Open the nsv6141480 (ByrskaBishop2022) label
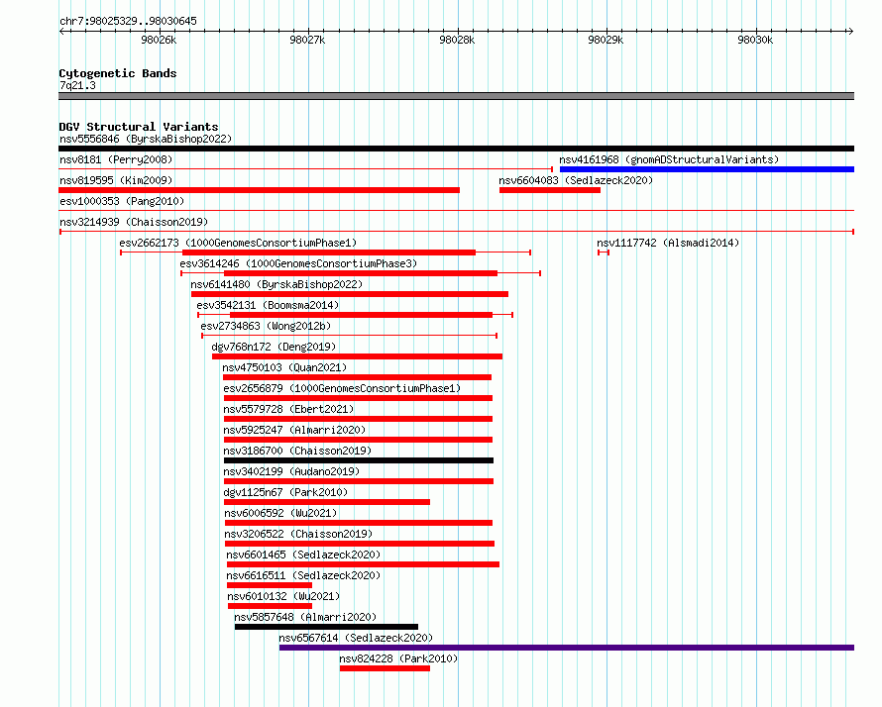This screenshot has height=707, width=882. 276,284
